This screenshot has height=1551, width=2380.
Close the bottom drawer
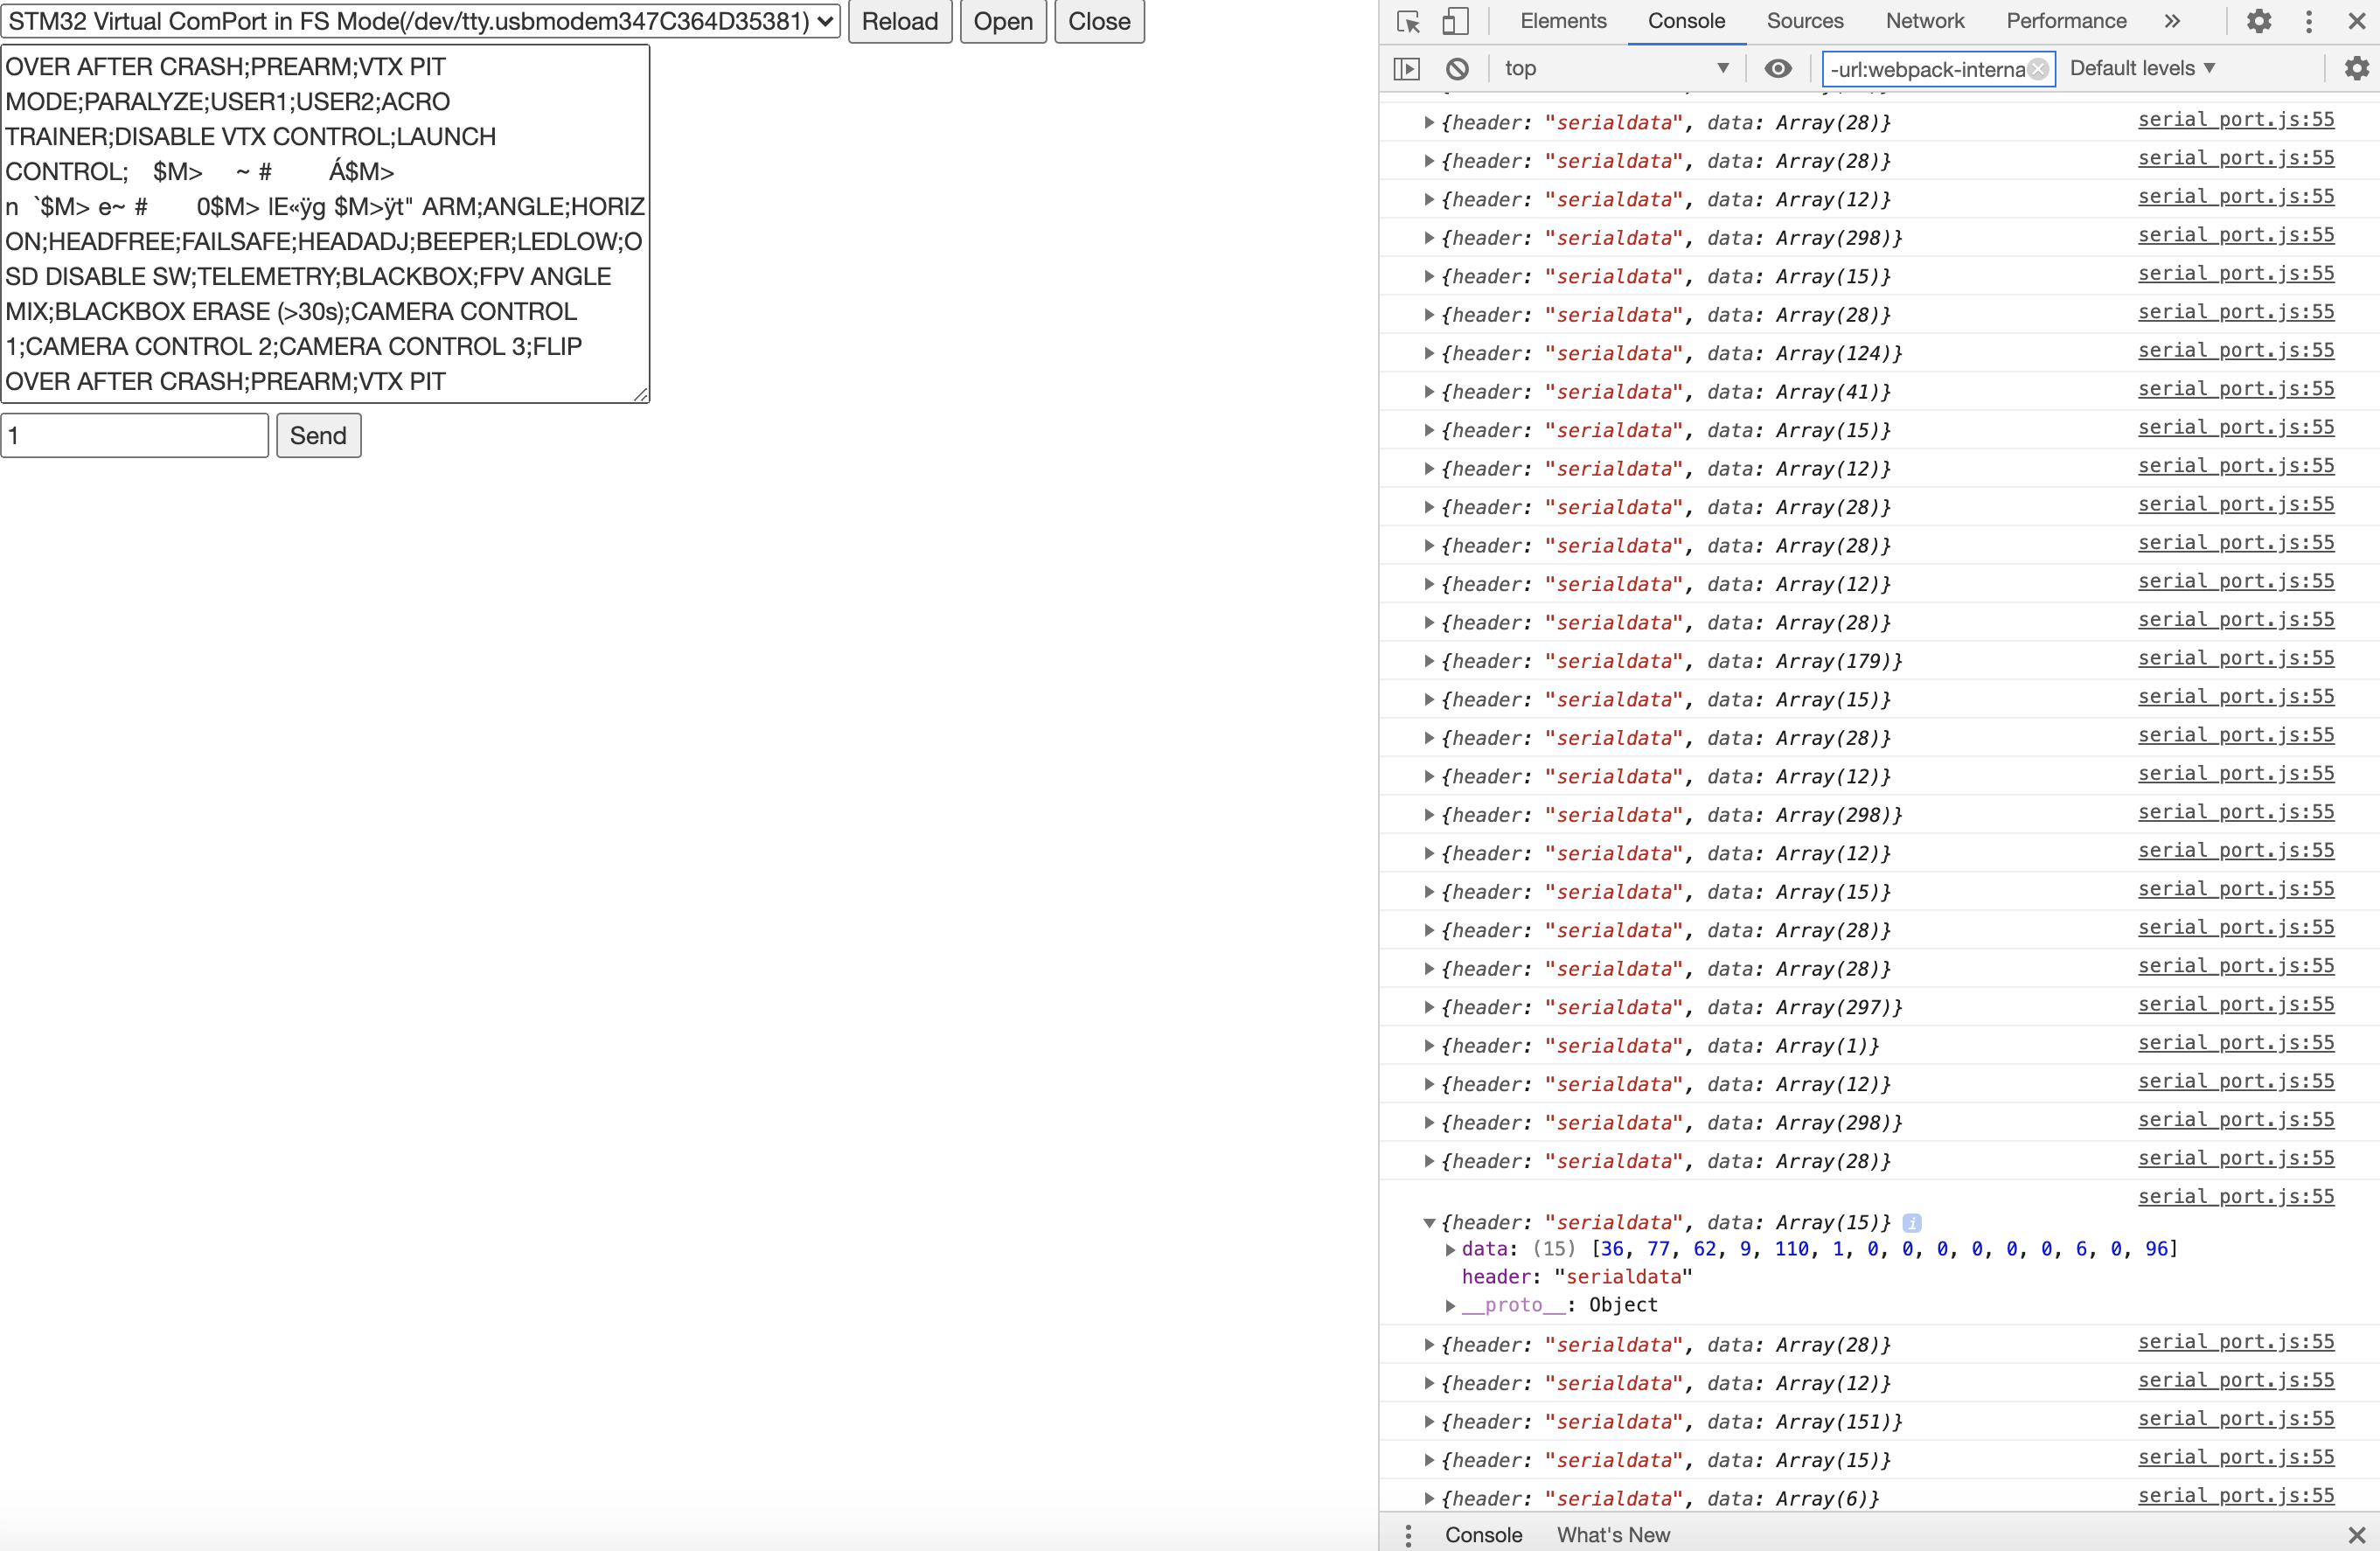[2356, 1535]
